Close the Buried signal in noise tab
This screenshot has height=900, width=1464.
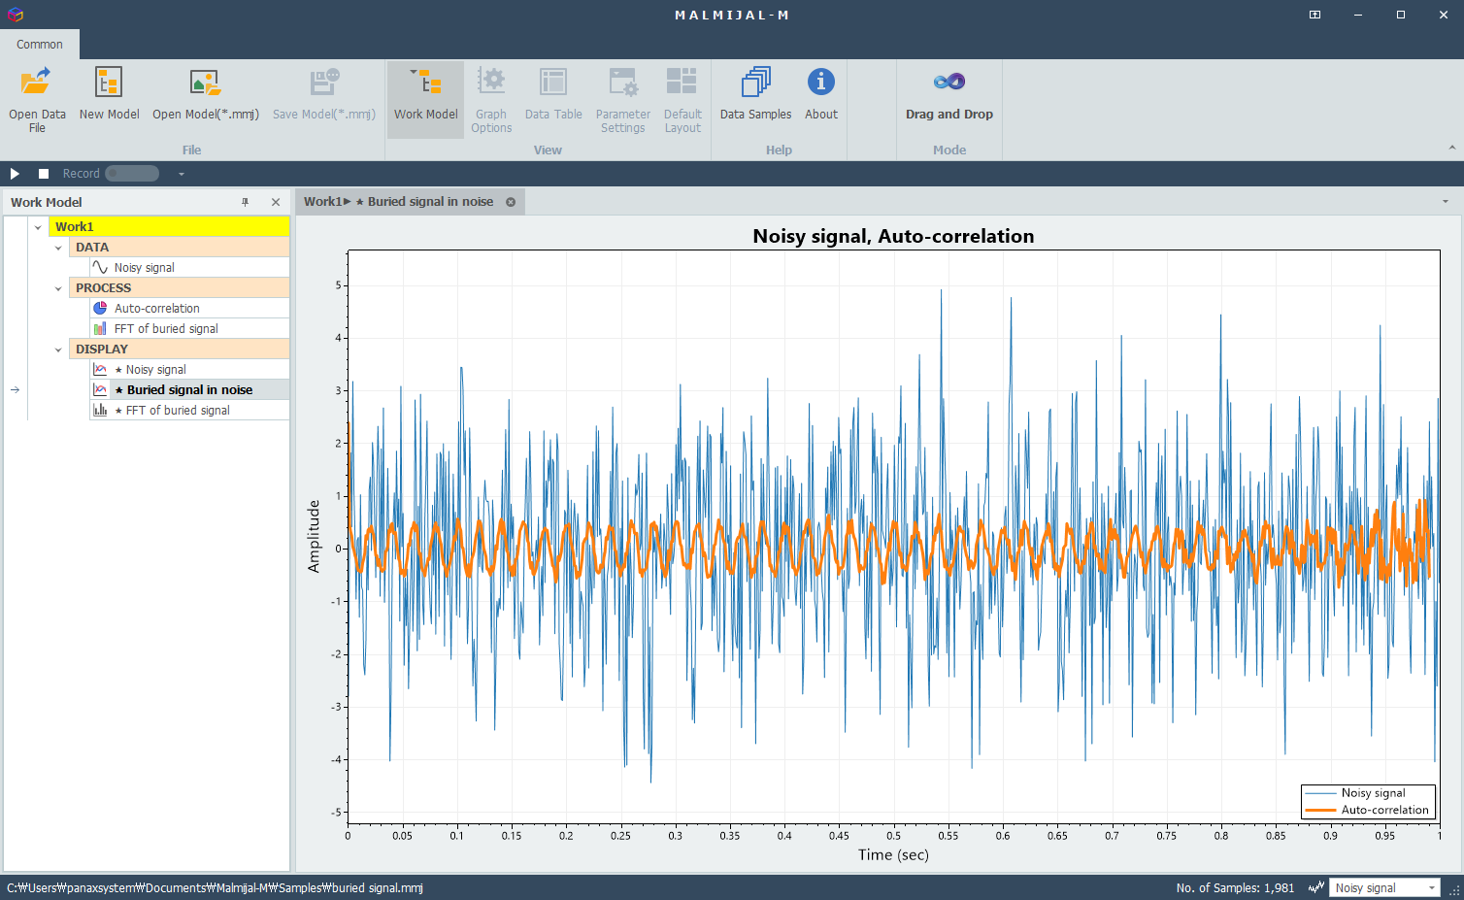point(511,202)
